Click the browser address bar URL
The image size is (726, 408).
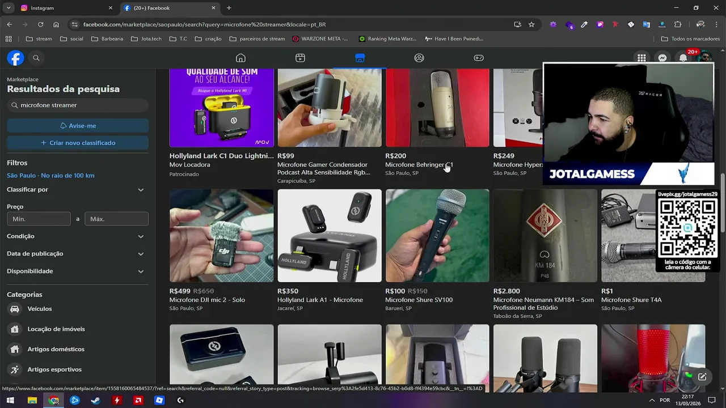pyautogui.click(x=204, y=24)
